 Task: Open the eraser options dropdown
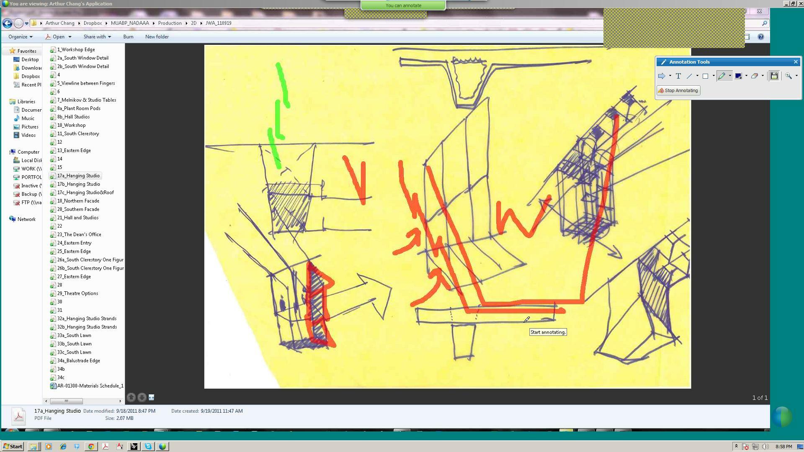tap(763, 76)
